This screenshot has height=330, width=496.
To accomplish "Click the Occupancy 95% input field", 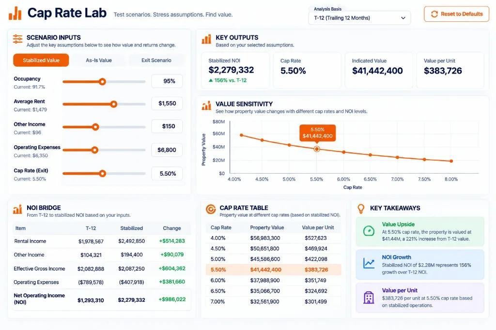I will point(167,81).
